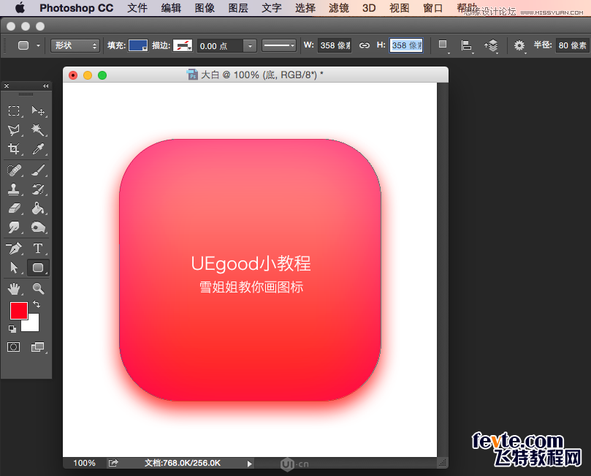Swap foreground and background colors
591x476 pixels.
37,304
